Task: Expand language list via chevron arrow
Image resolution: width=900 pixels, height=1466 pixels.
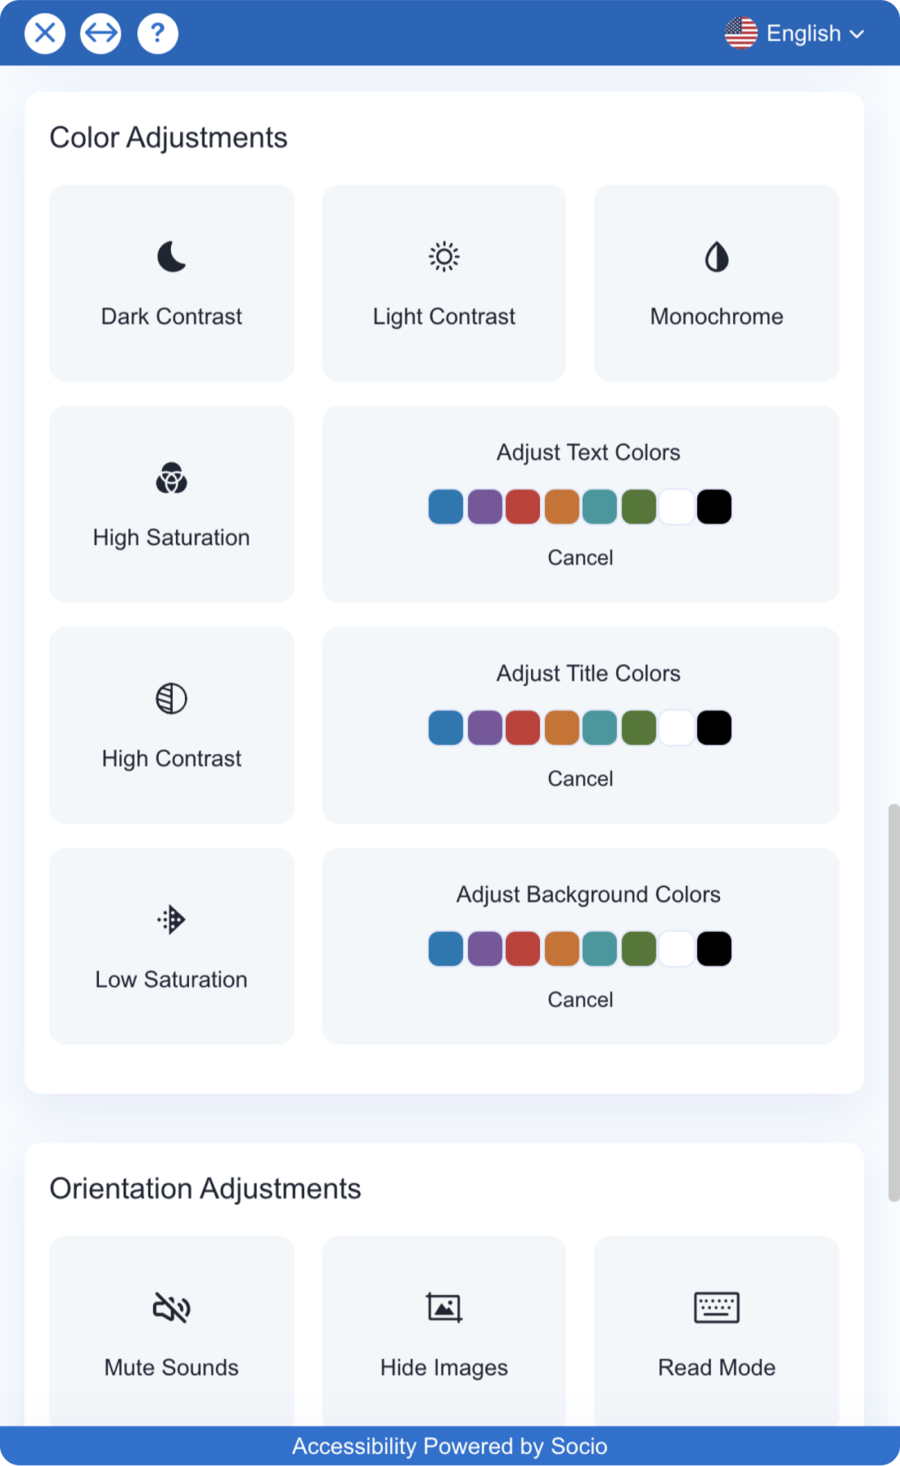Action: [x=857, y=34]
